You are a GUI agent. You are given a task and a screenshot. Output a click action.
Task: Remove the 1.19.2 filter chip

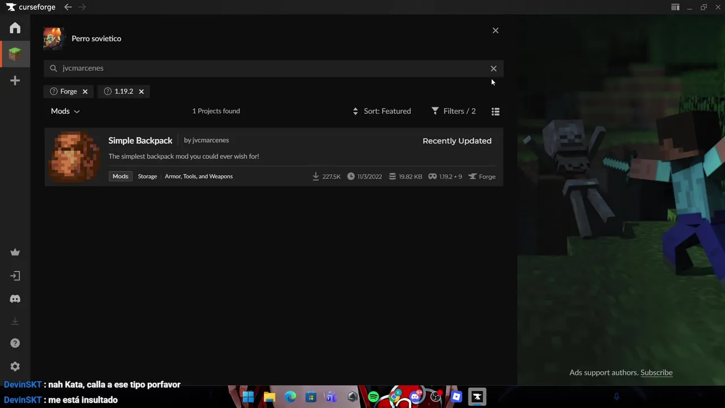[141, 91]
